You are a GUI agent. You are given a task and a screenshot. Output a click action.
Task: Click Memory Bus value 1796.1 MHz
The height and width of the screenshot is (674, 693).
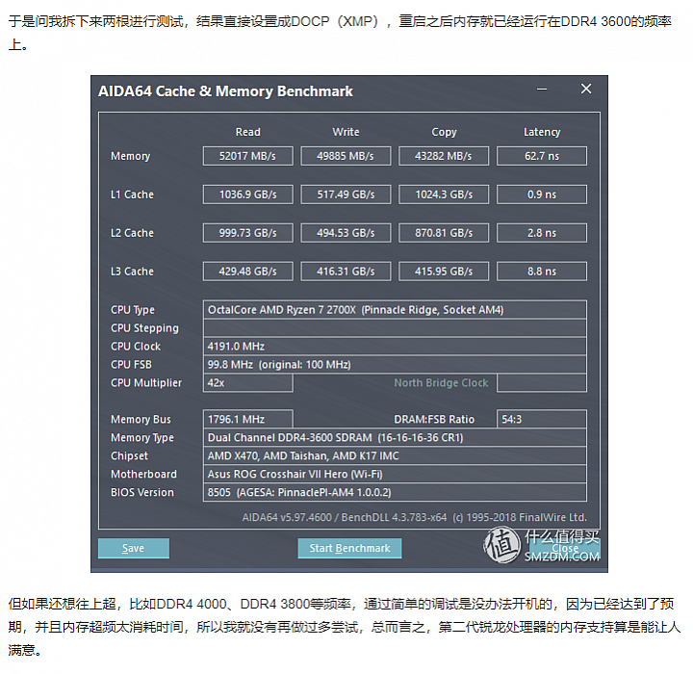(x=248, y=419)
